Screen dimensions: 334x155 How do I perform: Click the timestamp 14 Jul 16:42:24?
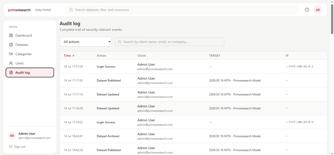(x=73, y=150)
